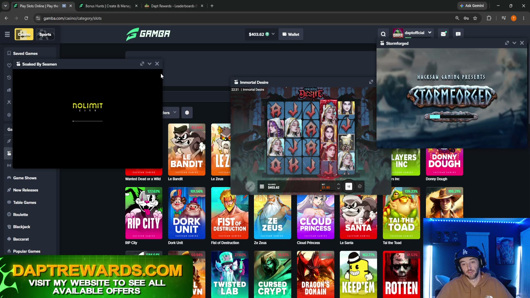View site information icon in address bar
Image resolution: width=530 pixels, height=298 pixels.
click(38, 18)
